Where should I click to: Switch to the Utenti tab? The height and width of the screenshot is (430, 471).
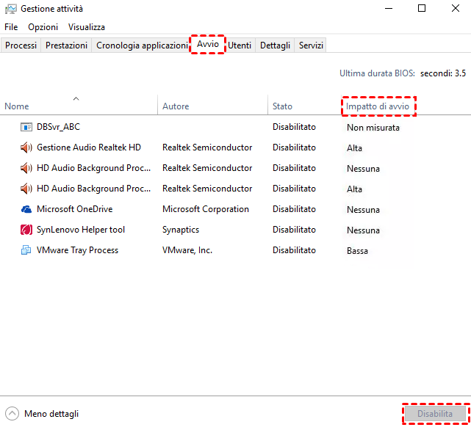240,45
